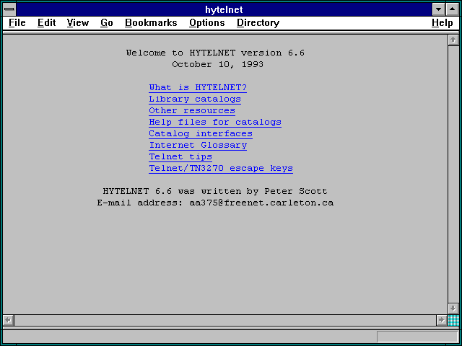Open Telnet/TN3270 escape keys link
Screen dimensions: 462x346
click(221, 168)
